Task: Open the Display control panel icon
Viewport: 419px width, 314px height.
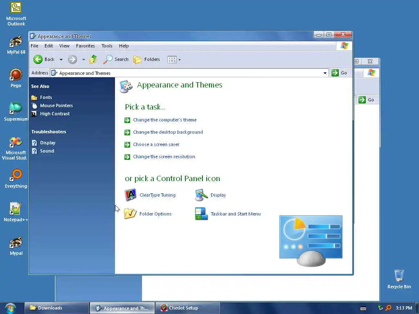Action: [x=211, y=195]
